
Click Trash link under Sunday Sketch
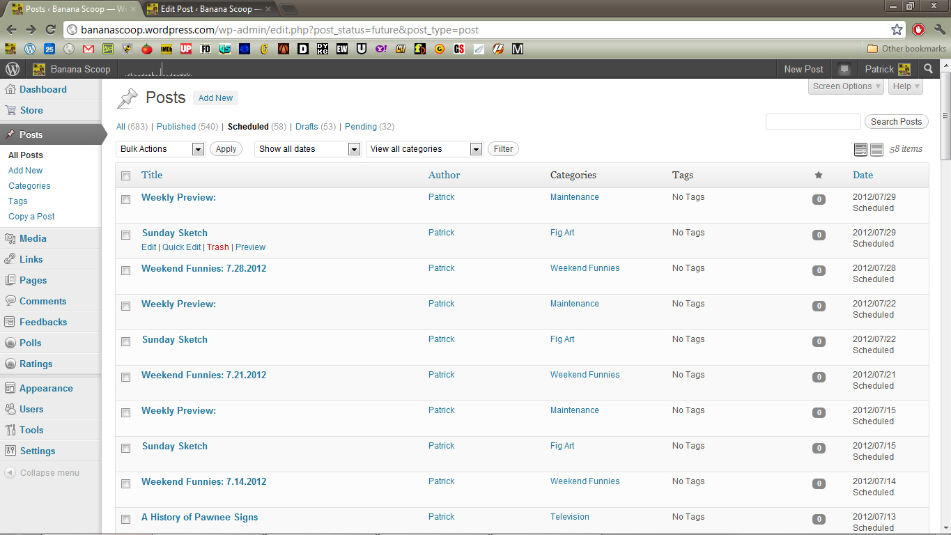tap(217, 247)
